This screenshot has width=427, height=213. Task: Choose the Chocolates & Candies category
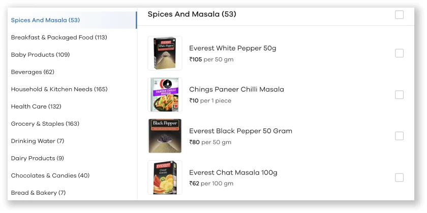tap(50, 175)
